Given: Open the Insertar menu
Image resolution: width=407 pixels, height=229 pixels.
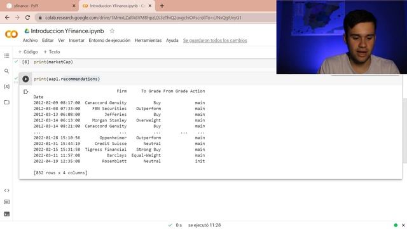Looking at the screenshot, I should coord(76,41).
